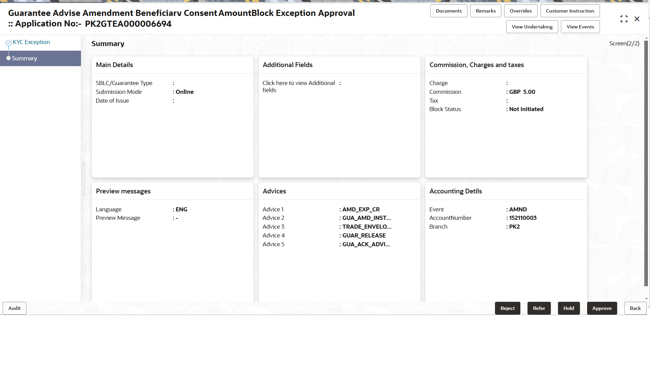The image size is (650, 378).
Task: Click the Audit button
Action: pos(15,308)
